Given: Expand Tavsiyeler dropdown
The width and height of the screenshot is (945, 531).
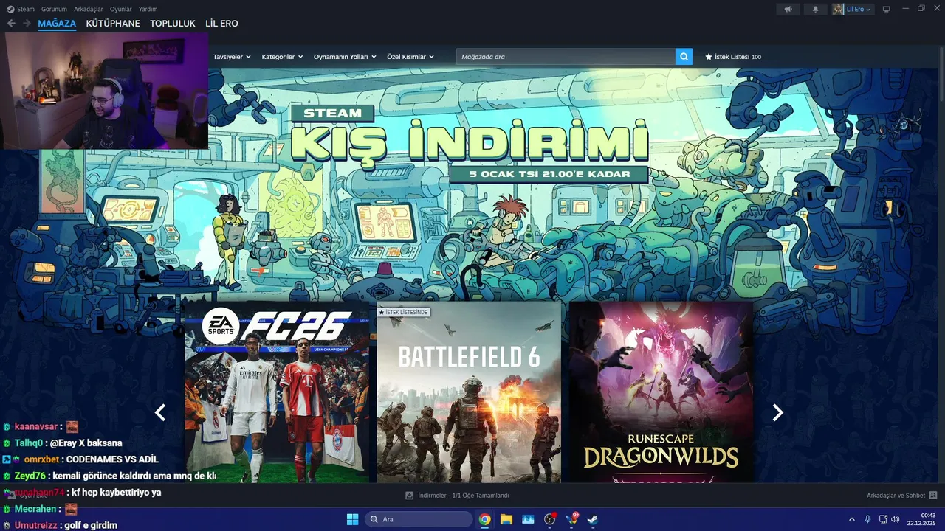Looking at the screenshot, I should click(x=232, y=57).
